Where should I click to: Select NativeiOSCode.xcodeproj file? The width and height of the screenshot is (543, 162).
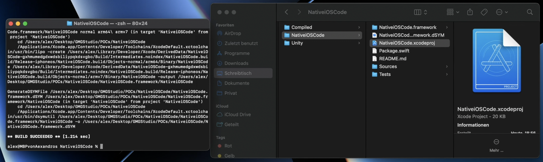pos(409,43)
